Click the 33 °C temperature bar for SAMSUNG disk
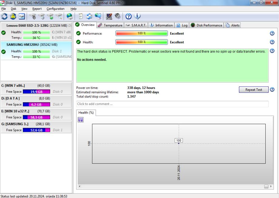The height and width of the screenshot is (198, 279). (x=36, y=57)
